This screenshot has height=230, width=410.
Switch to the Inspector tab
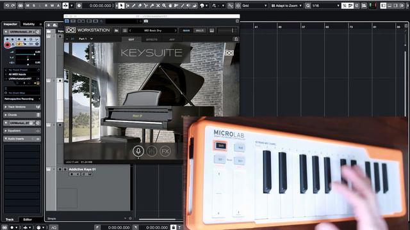point(10,24)
